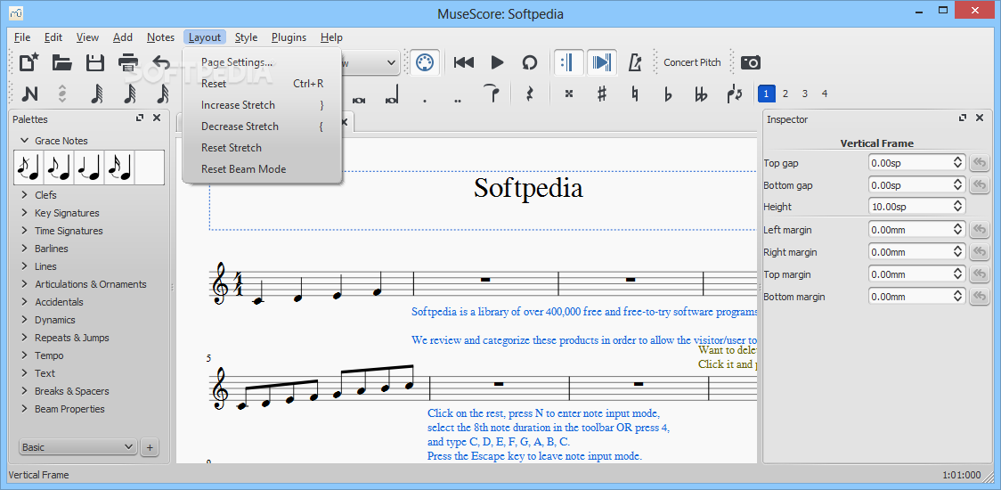This screenshot has height=490, width=1001.
Task: Toggle MIDI input
Action: 424,62
